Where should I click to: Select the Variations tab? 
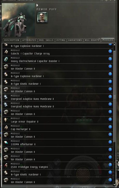[75, 40]
